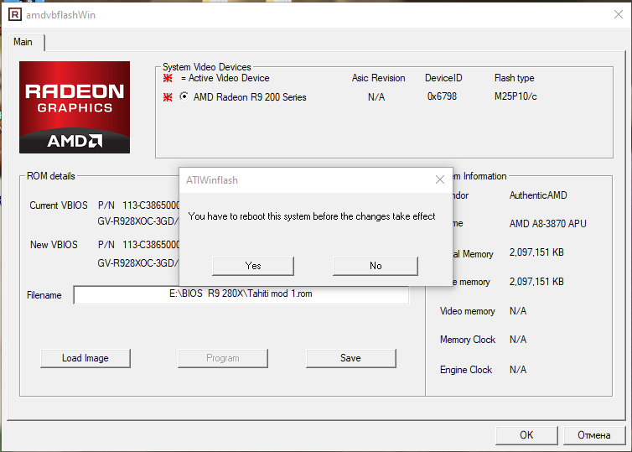The image size is (632, 452).
Task: Click the Memory Clock label
Action: pos(468,340)
